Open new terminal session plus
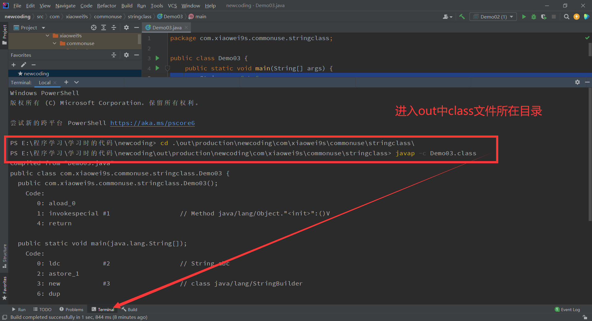This screenshot has height=321, width=592. [66, 82]
